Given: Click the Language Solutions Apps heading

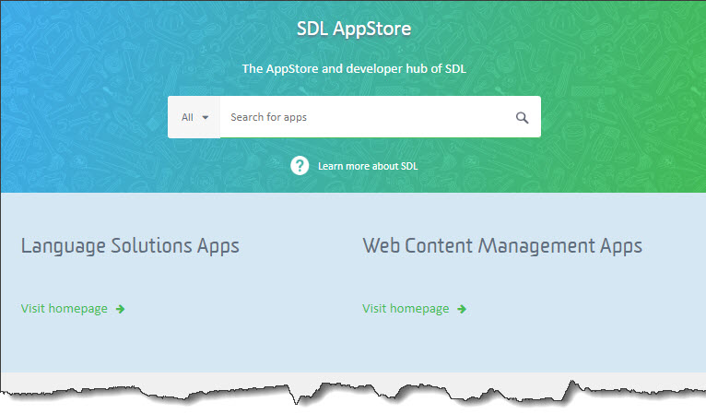Looking at the screenshot, I should (x=130, y=246).
